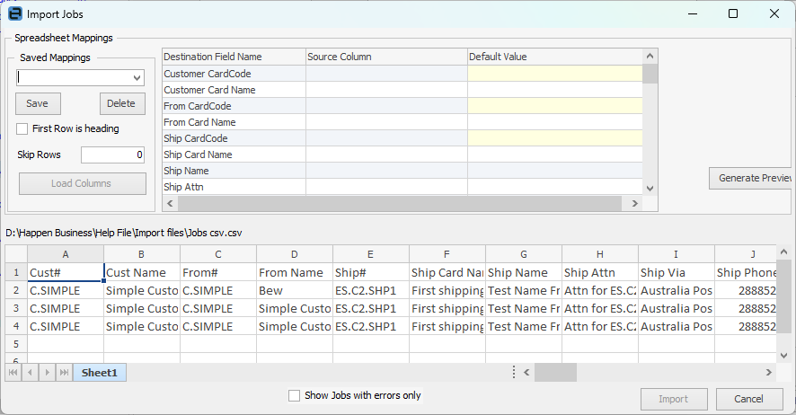
Task: Click the mappings grid horizontal scrollbar thumb
Action: [400, 203]
